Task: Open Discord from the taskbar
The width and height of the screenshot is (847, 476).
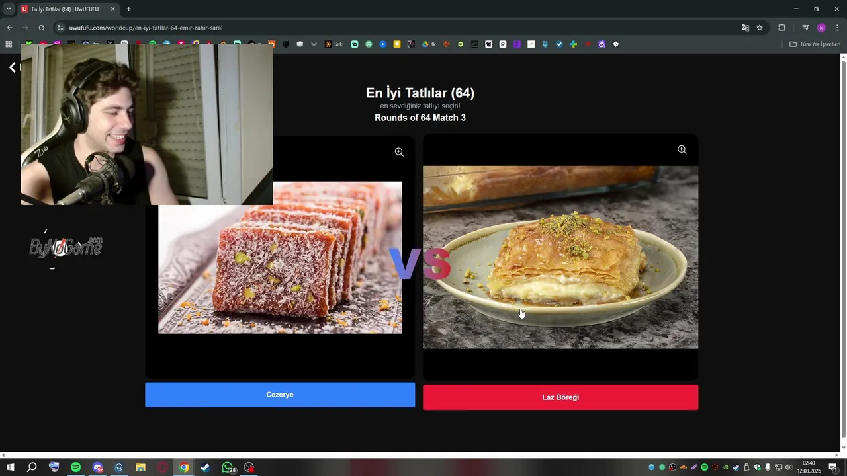Action: [x=97, y=467]
